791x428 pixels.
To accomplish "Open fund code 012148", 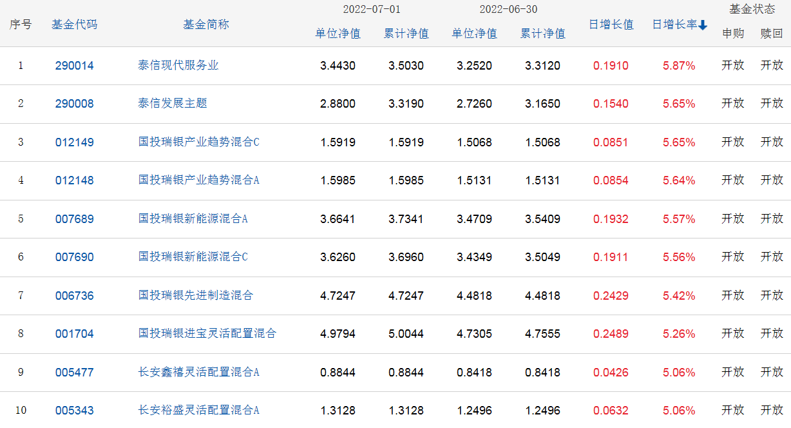I will pos(74,180).
